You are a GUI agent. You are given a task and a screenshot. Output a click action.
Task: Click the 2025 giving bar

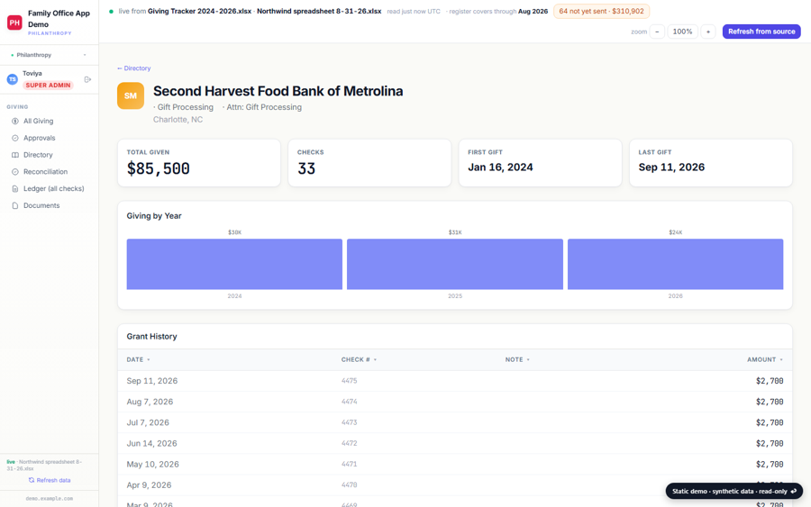[x=455, y=264]
